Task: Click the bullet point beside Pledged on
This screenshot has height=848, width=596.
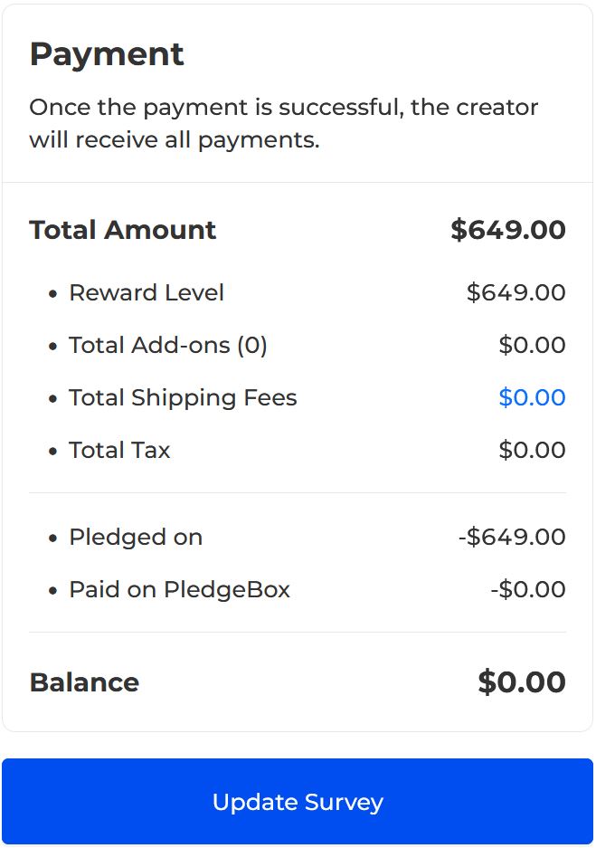Action: (52, 538)
